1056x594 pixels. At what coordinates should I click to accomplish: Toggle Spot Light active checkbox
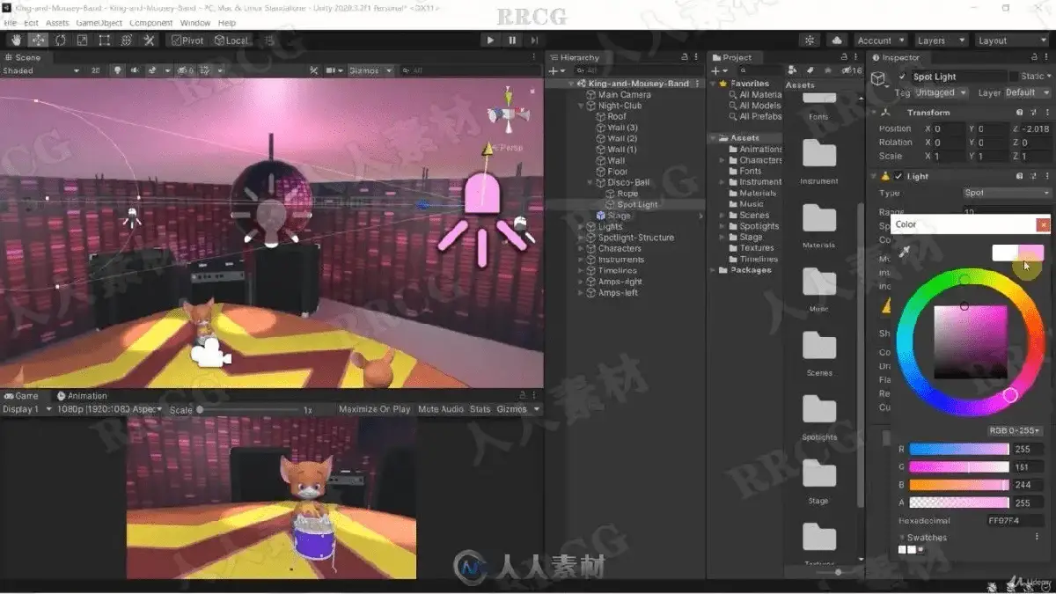pos(902,77)
